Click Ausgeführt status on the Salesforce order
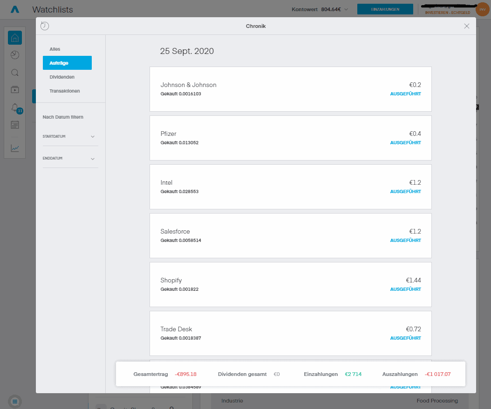 [405, 241]
